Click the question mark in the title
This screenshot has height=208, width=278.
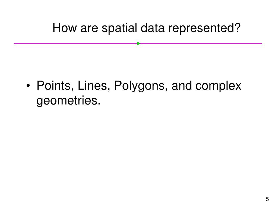click(238, 28)
